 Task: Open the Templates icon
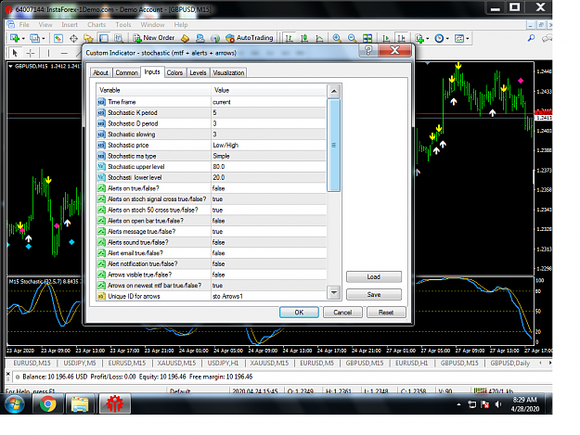(x=459, y=38)
